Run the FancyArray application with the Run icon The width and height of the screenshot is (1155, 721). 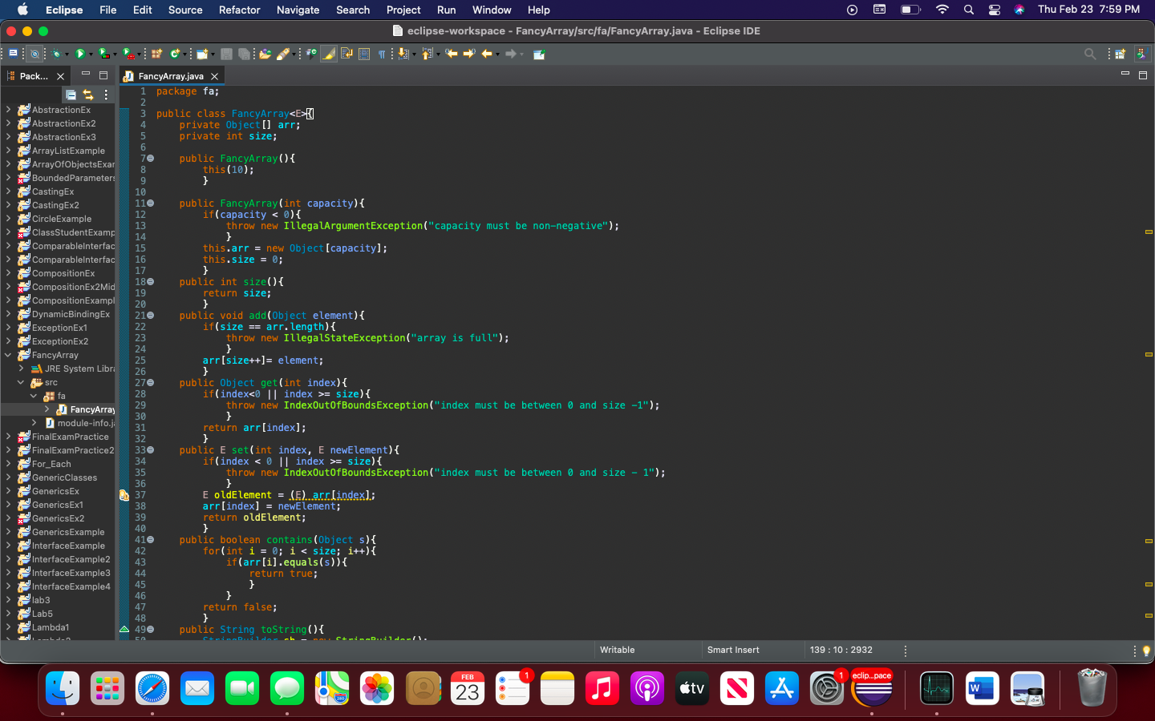[x=81, y=54]
